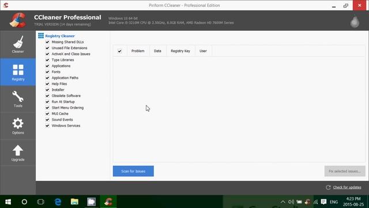Open File Explorer from taskbar
The width and height of the screenshot is (369, 208).
(74, 202)
